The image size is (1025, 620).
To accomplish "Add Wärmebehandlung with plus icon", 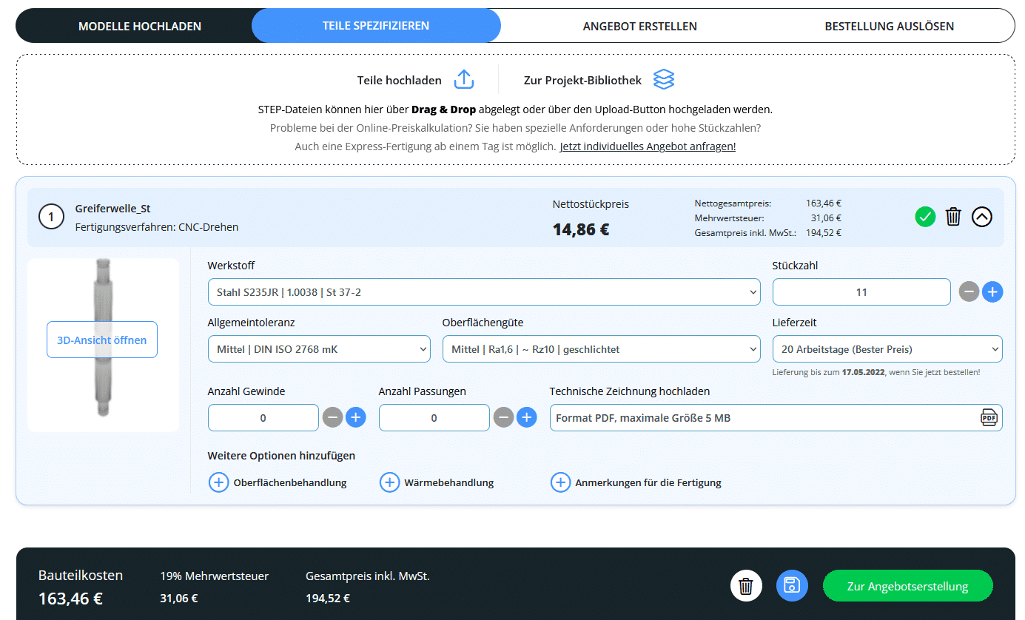I will tap(389, 482).
